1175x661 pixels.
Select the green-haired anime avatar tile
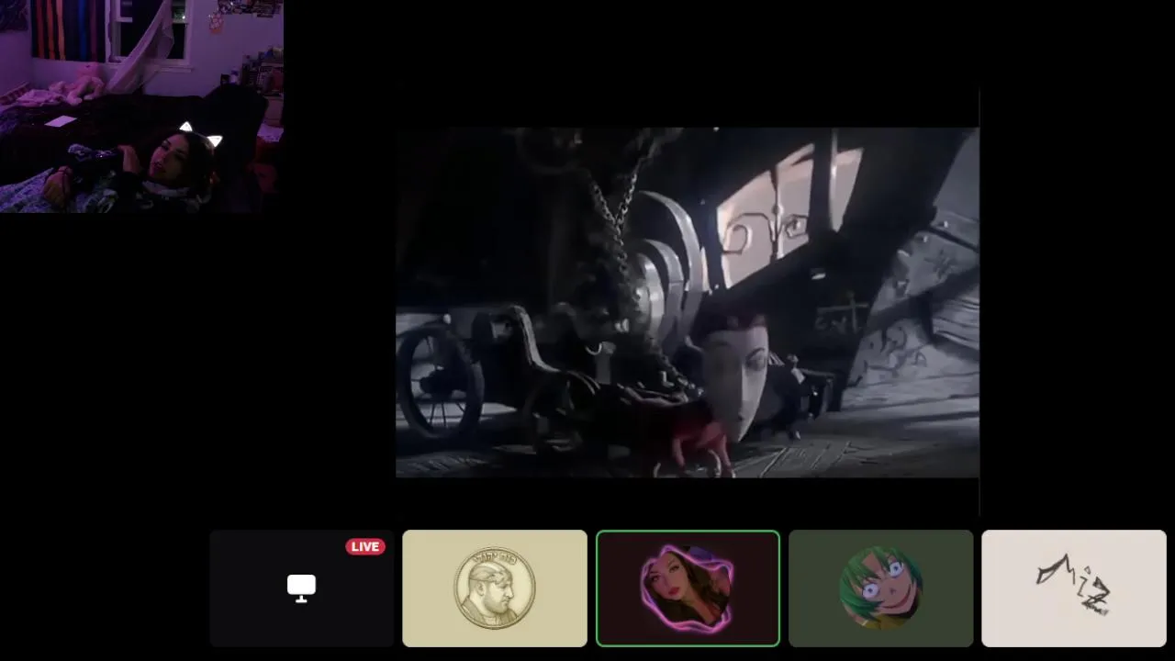point(880,588)
